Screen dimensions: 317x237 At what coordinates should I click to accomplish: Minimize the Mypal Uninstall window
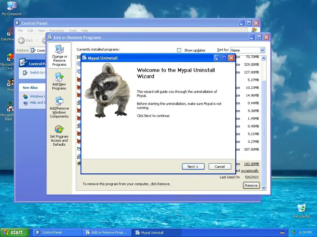point(217,58)
